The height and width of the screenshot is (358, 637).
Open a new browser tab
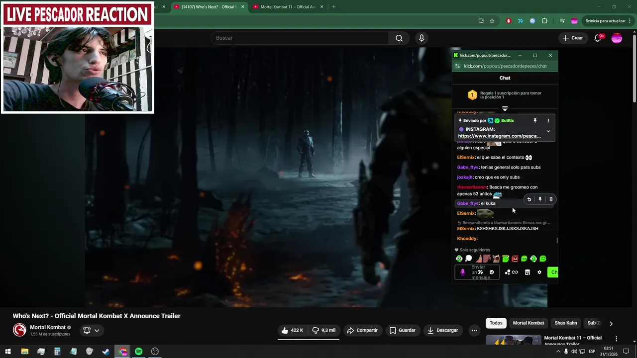click(x=333, y=7)
